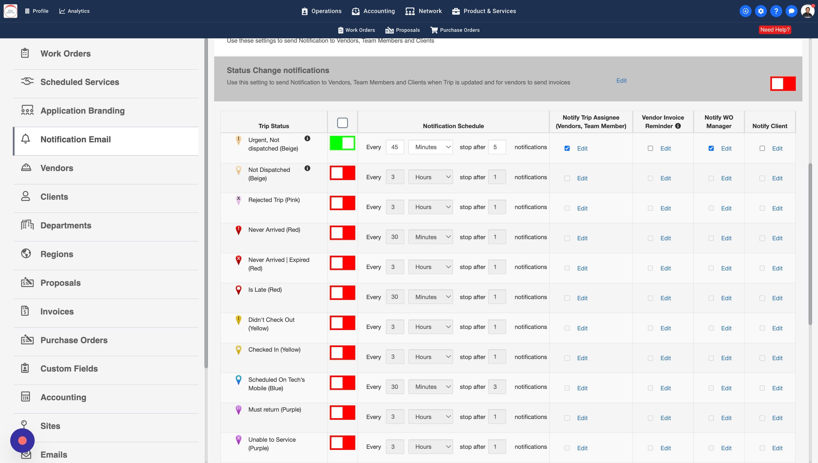This screenshot has width=818, height=463.
Task: Click info icon next to Vendor Invoice Reminder
Action: [678, 126]
